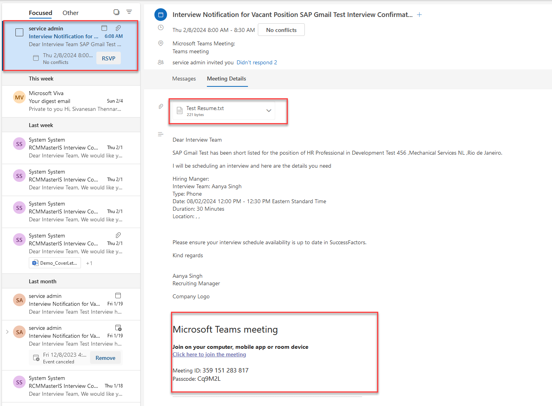The width and height of the screenshot is (552, 406).
Task: Select the Meeting ID 359 151 283 817 text
Action: (x=210, y=370)
